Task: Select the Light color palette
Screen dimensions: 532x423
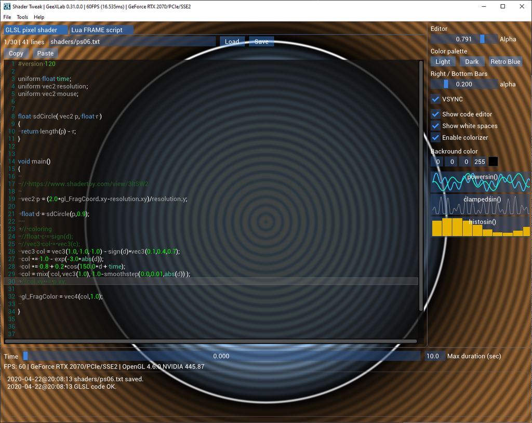Action: point(443,62)
